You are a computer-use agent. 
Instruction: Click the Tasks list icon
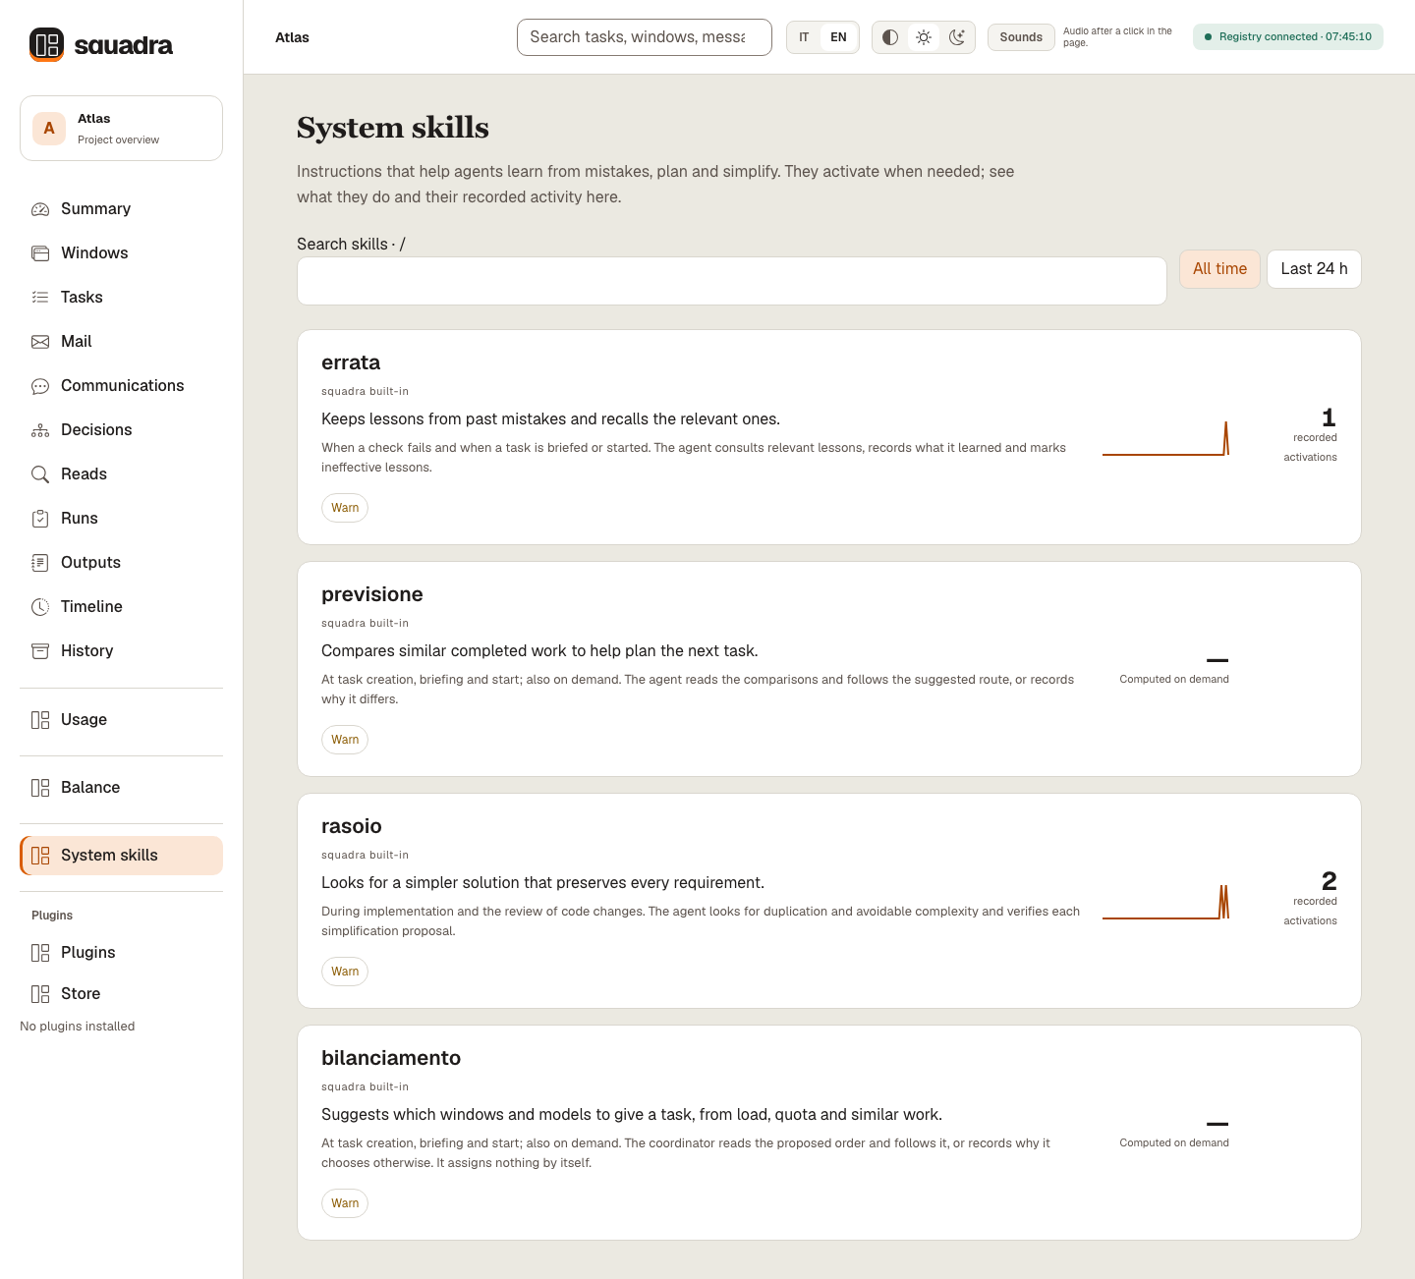40,298
